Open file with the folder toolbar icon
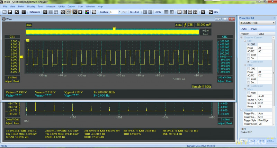Image resolution: width=277 pixels, height=148 pixels. tap(5, 12)
